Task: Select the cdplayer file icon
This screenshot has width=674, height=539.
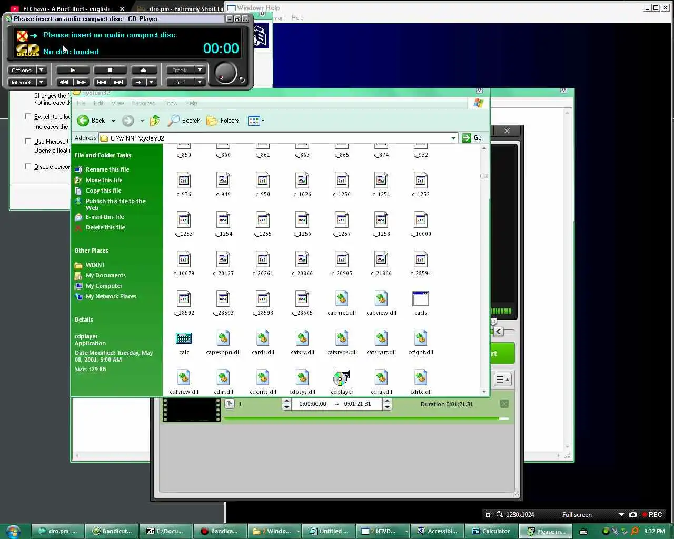Action: coord(342,378)
